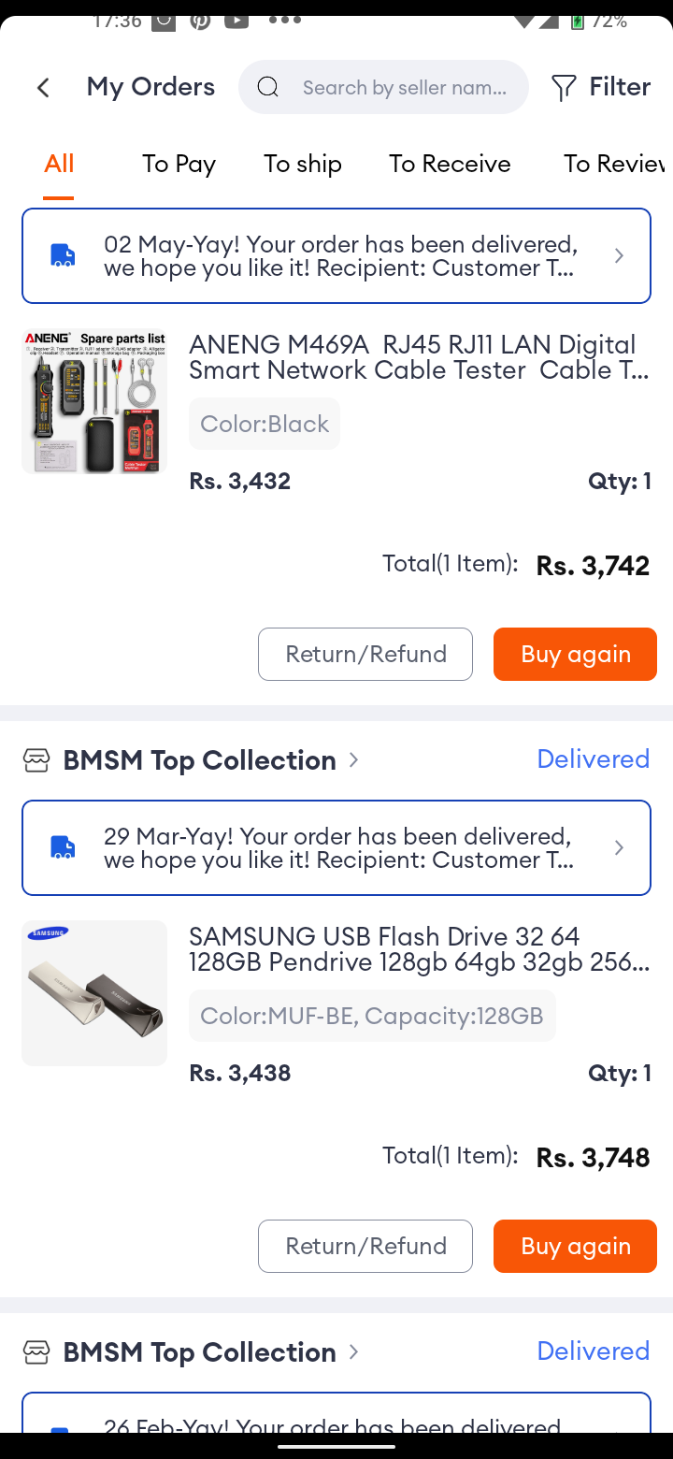Open the ANENG cable tester product thumbnail

pos(94,401)
